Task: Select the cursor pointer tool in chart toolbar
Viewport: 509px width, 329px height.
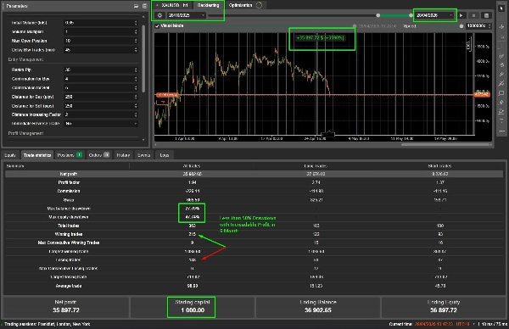Action: [x=501, y=8]
